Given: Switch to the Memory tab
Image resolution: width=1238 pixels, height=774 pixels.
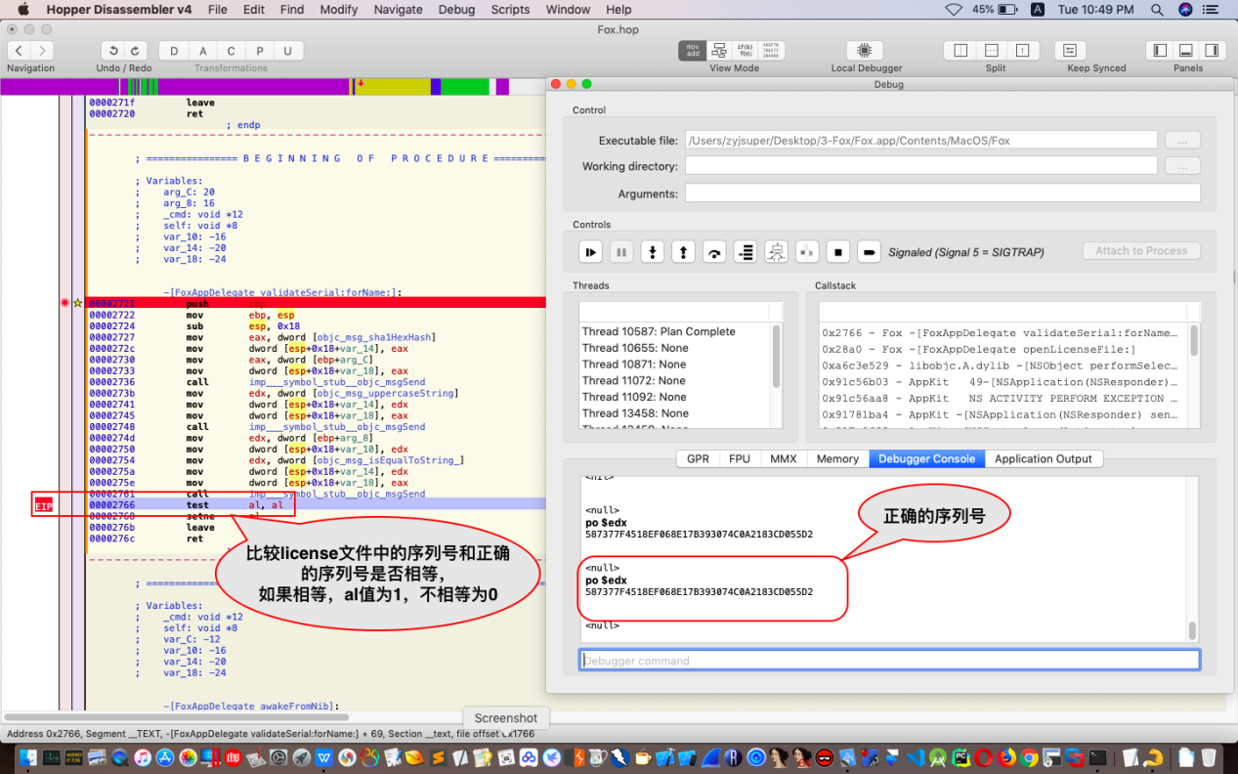Looking at the screenshot, I should [x=837, y=458].
